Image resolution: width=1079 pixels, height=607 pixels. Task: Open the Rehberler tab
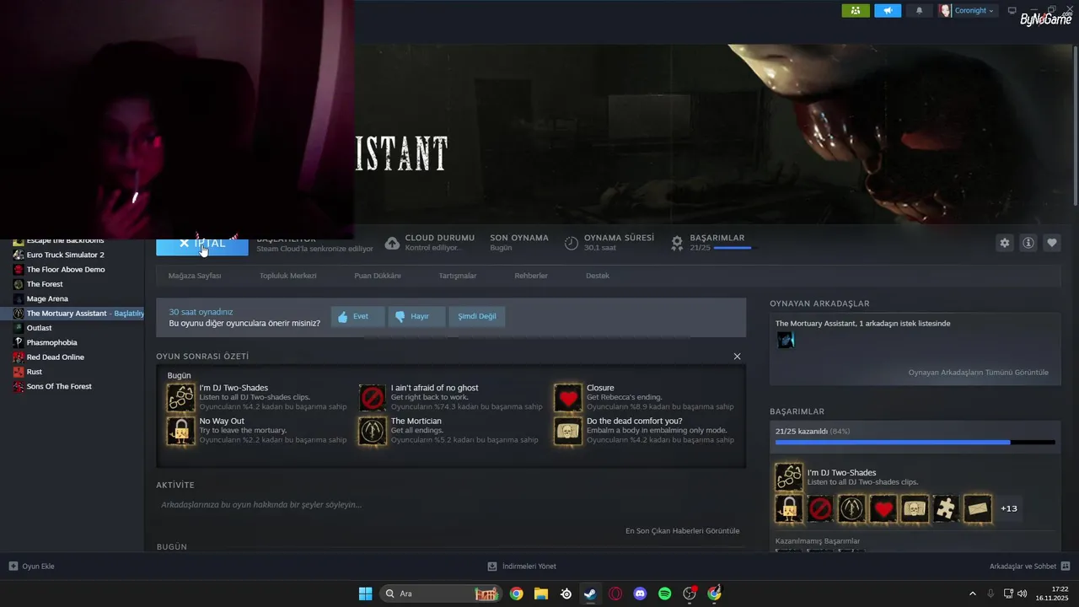pyautogui.click(x=531, y=276)
